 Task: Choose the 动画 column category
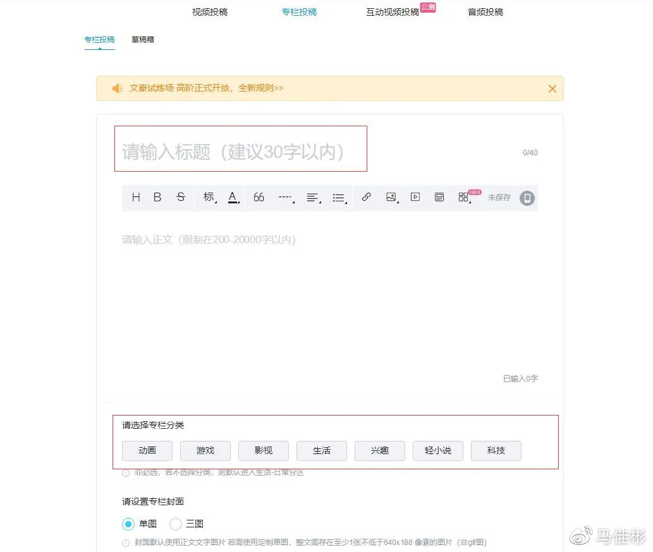coord(147,450)
